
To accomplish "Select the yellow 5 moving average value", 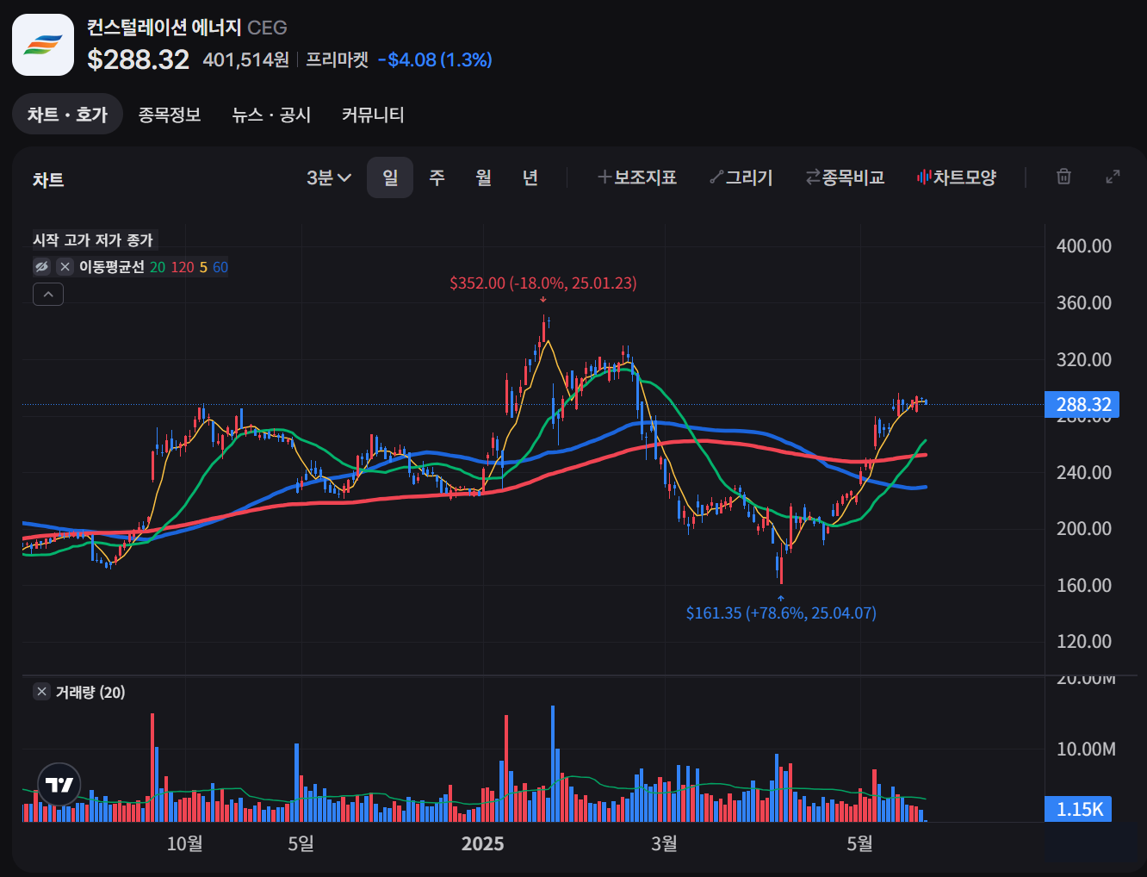I will click(203, 267).
